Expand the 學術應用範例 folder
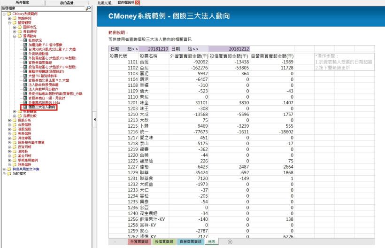385x248 pixels. click(x=9, y=160)
